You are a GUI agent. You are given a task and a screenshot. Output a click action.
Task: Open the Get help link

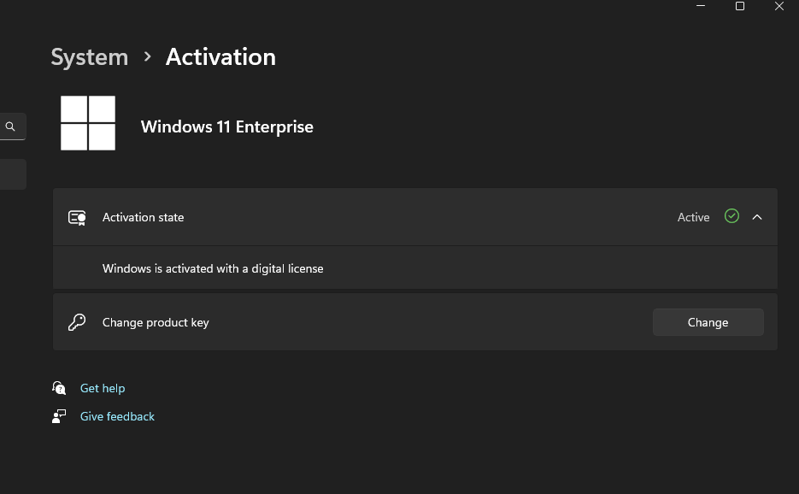click(103, 388)
